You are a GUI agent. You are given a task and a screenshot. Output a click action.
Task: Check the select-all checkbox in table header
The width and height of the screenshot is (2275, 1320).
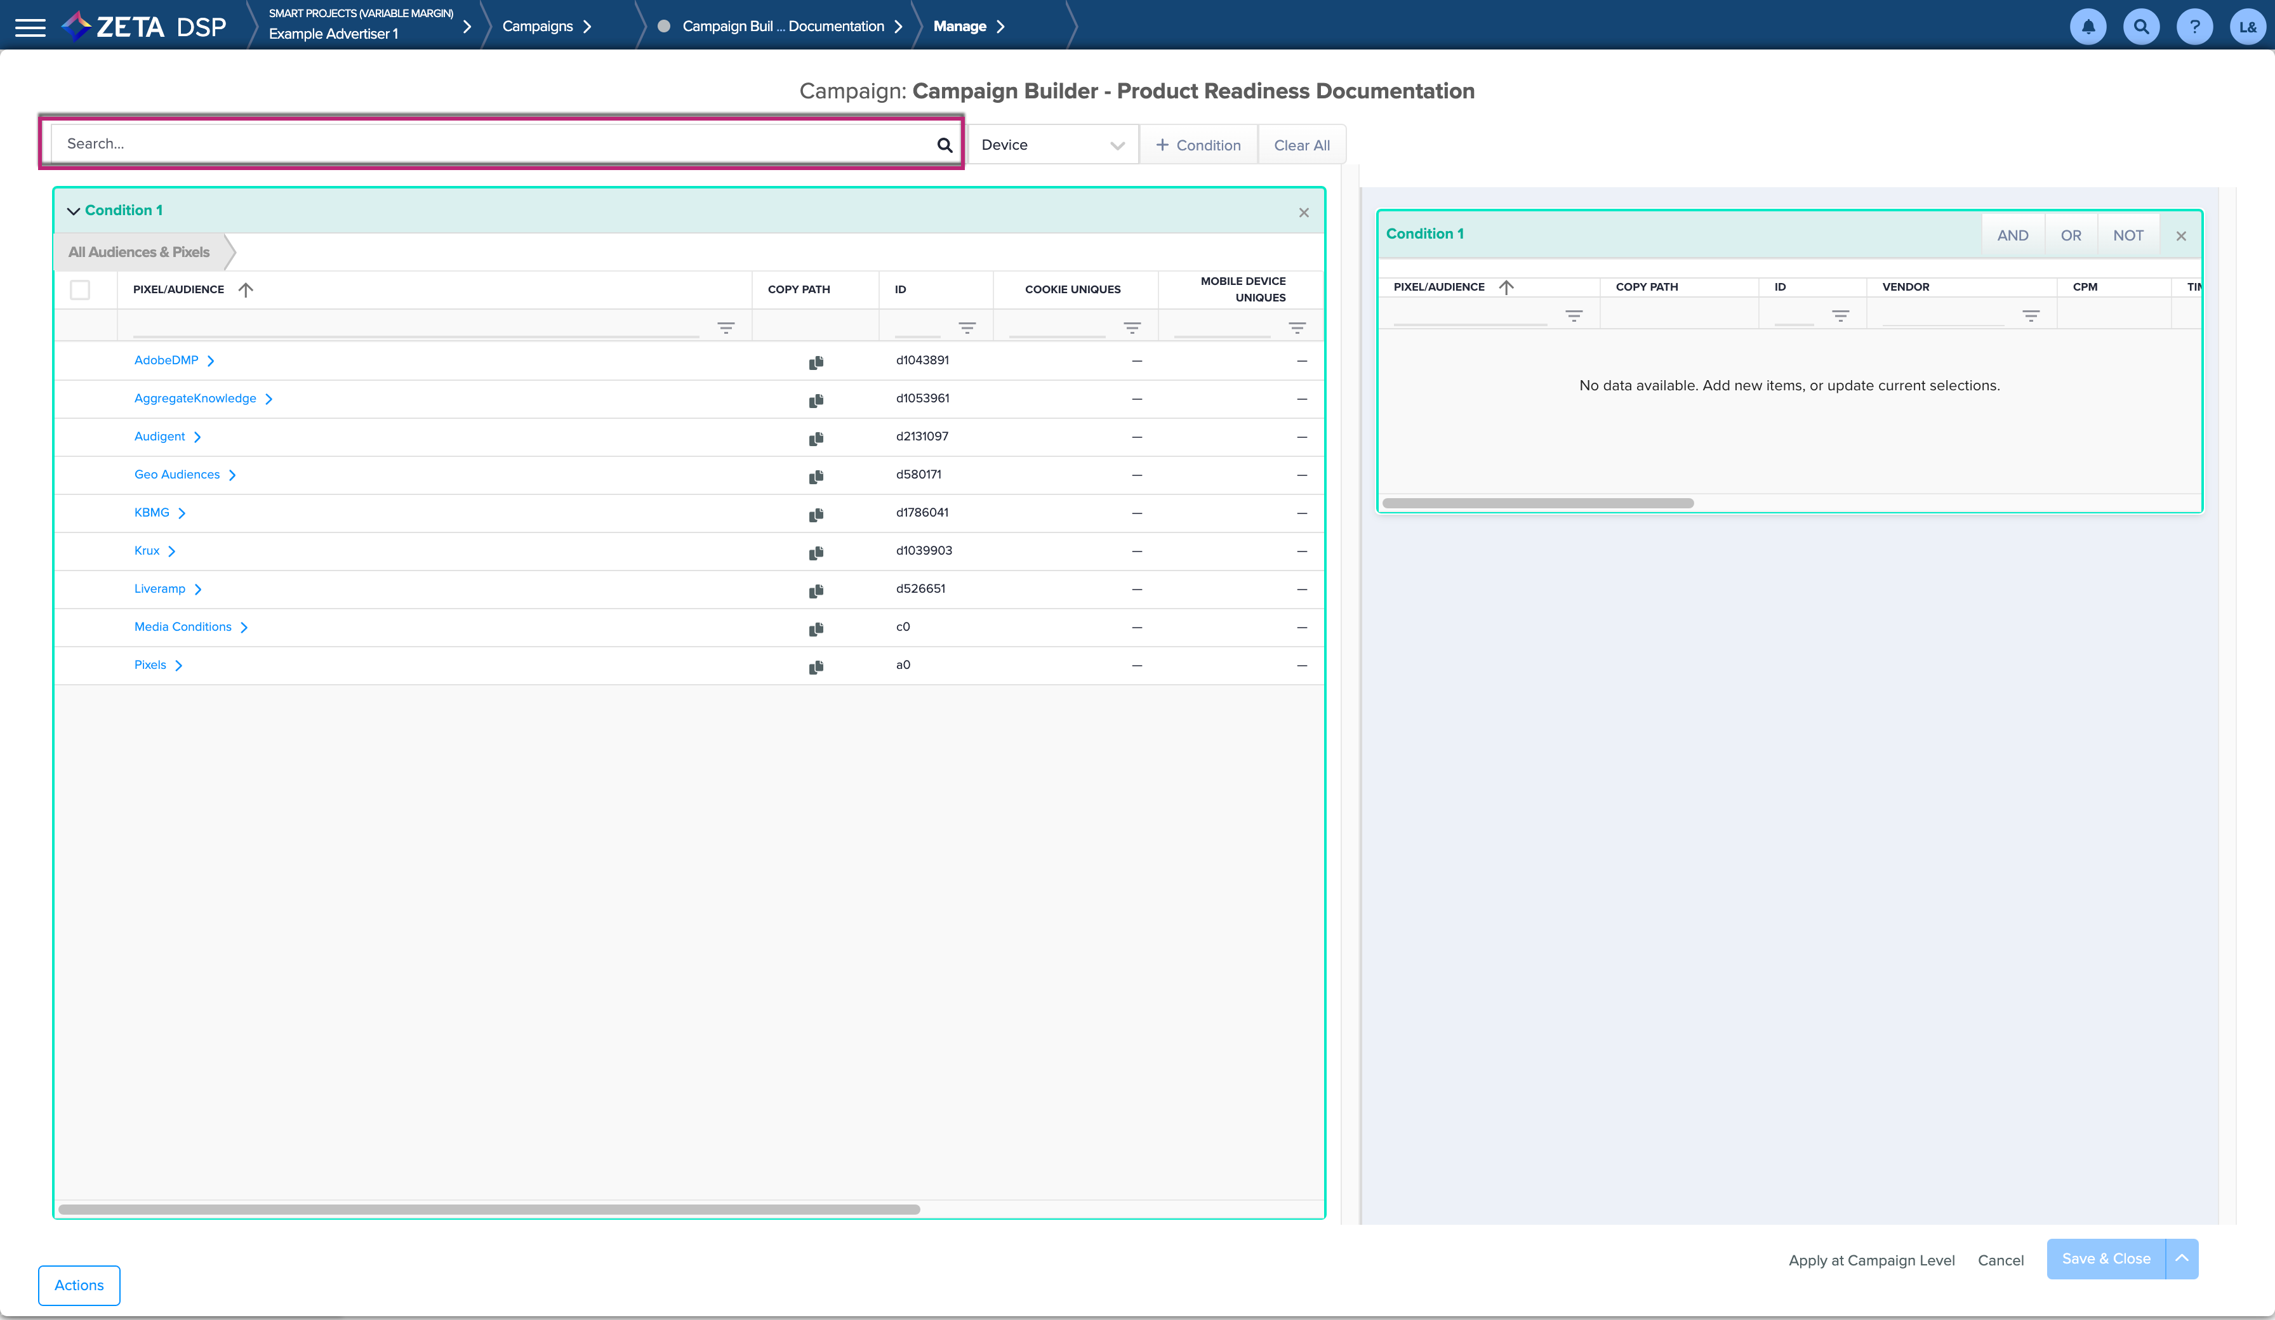click(81, 290)
